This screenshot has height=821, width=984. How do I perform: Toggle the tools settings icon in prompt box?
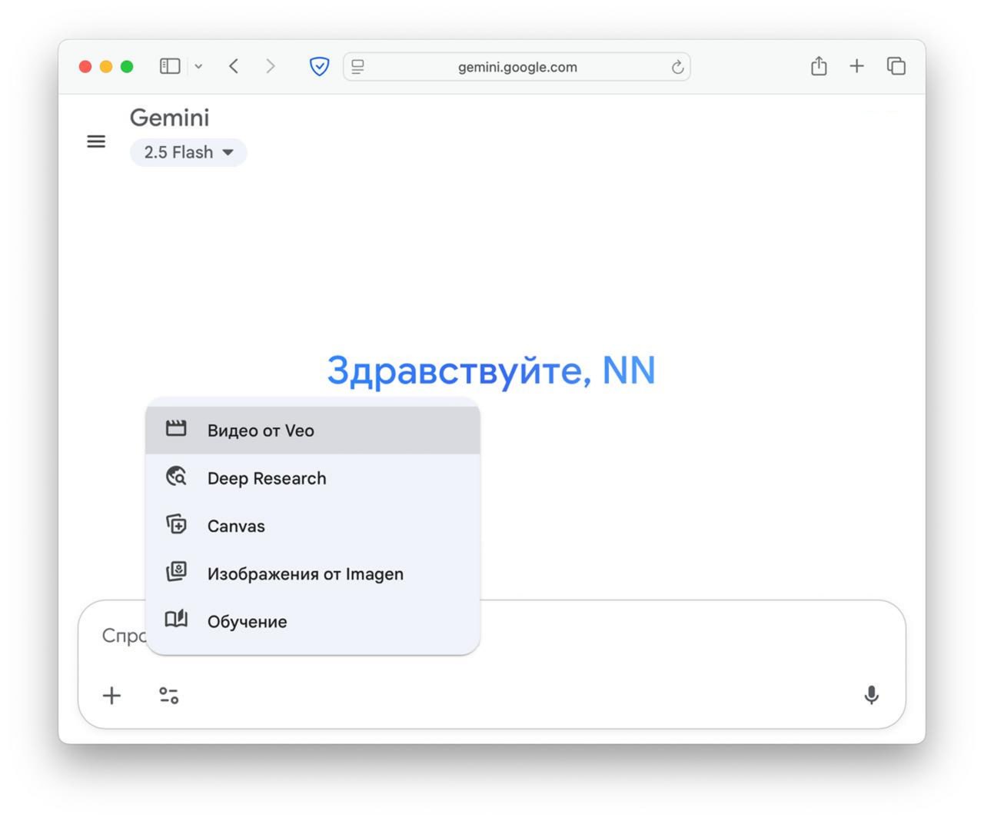point(169,696)
